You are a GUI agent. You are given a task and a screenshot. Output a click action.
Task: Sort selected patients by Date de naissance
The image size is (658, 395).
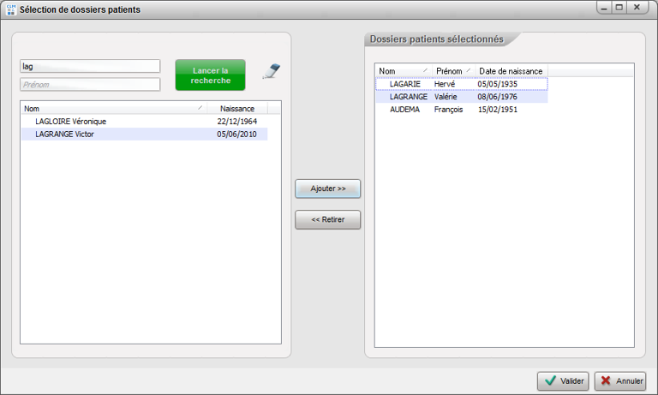pos(510,70)
